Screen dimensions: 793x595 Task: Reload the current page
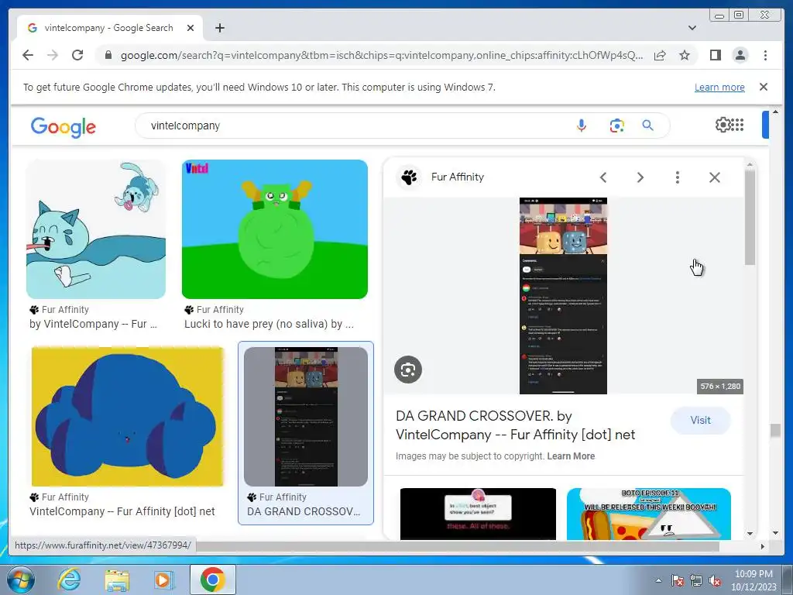(x=77, y=55)
